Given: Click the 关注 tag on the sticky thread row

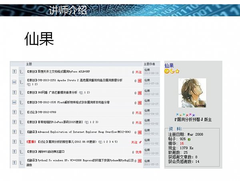Looking at the screenshot, I should (x=134, y=142).
